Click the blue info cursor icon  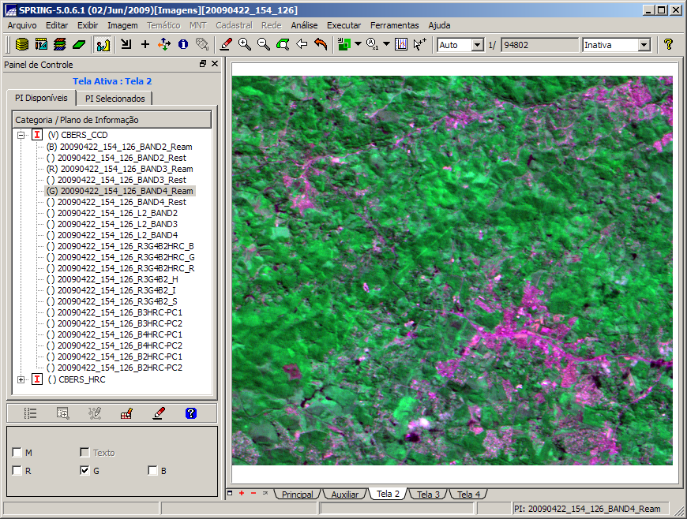(182, 45)
